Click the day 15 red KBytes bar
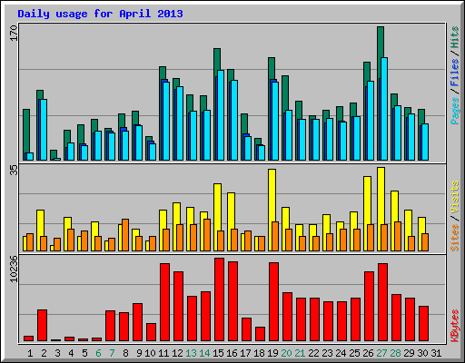This screenshot has height=363, width=465. coord(219,299)
